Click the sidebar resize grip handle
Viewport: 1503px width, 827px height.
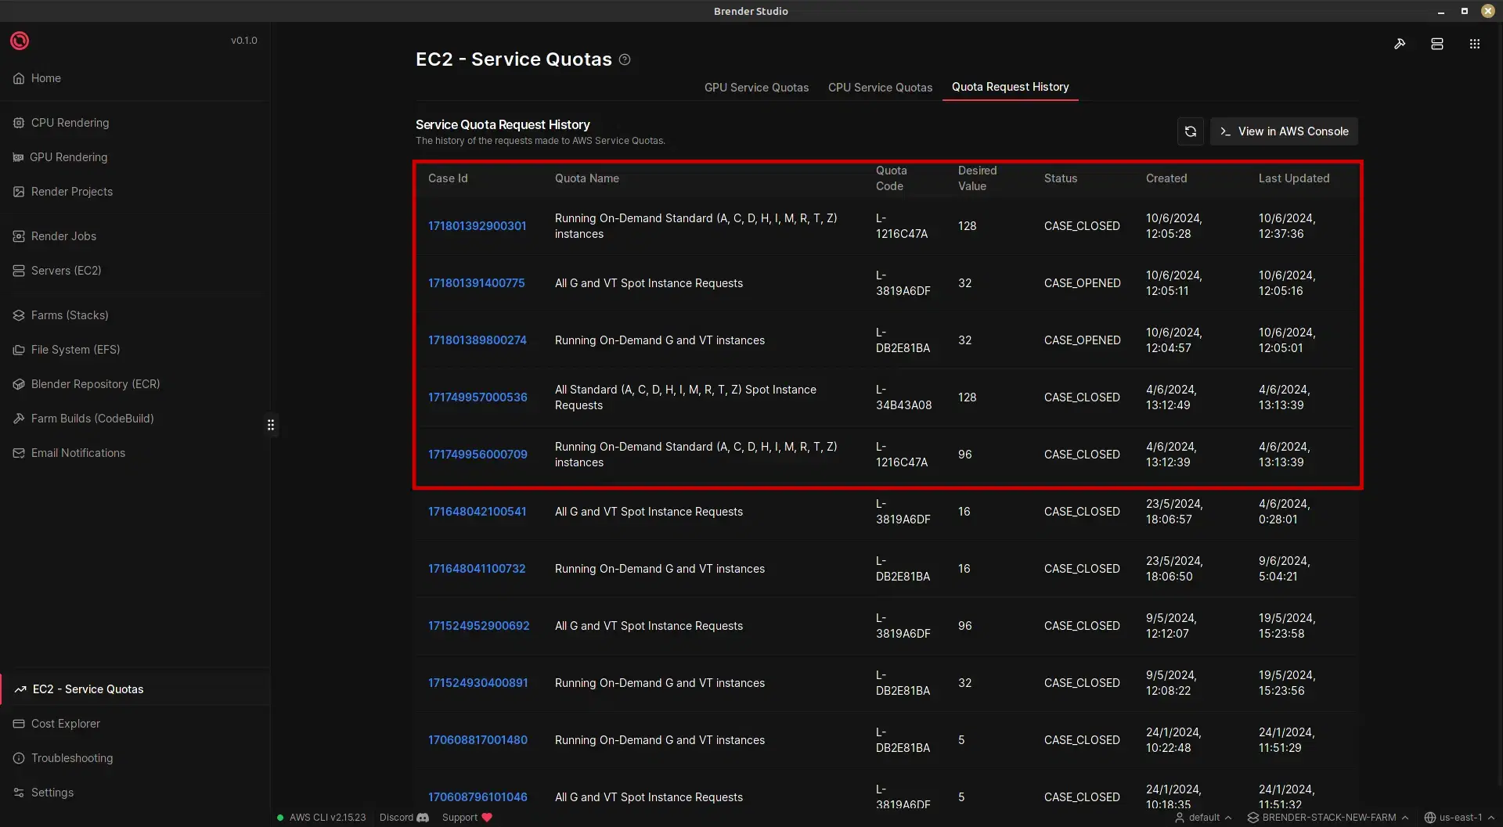[x=271, y=425]
